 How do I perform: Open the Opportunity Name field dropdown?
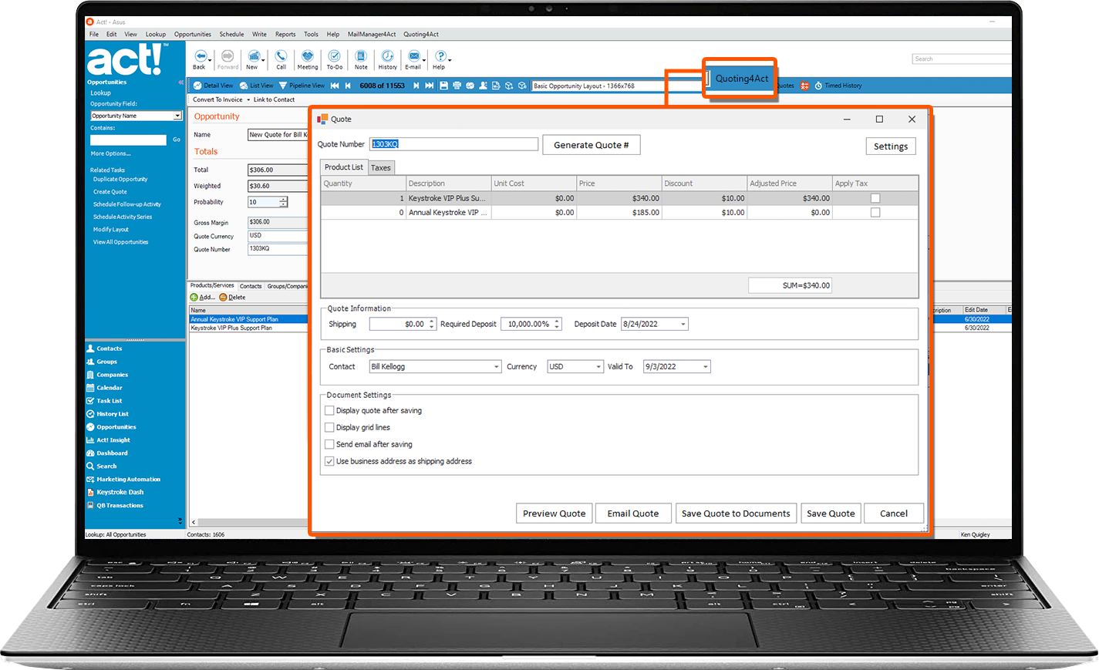(x=177, y=116)
